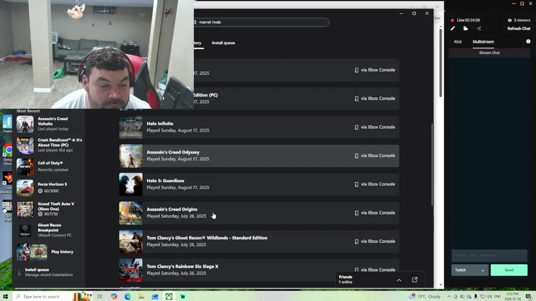Click Assassin's Creed Odyssey cover art
Viewport: 536px width, 301px height.
click(x=131, y=156)
